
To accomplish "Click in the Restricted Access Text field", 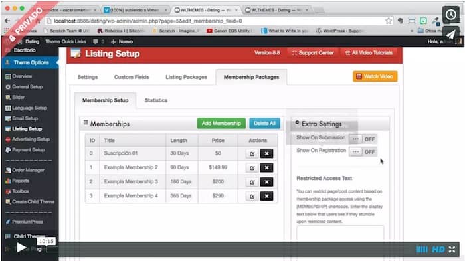I will click(x=340, y=234).
